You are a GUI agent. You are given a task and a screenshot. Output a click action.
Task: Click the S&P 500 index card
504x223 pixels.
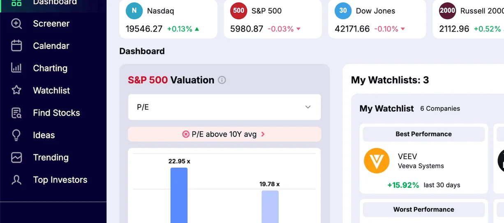[273, 19]
